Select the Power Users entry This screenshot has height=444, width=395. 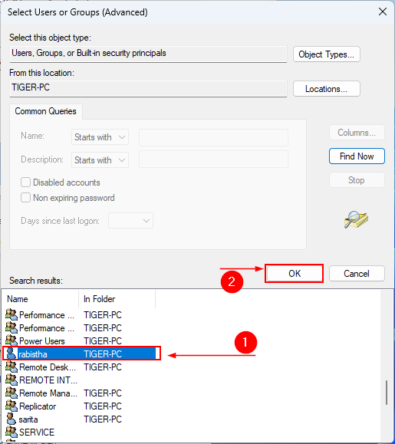point(42,341)
